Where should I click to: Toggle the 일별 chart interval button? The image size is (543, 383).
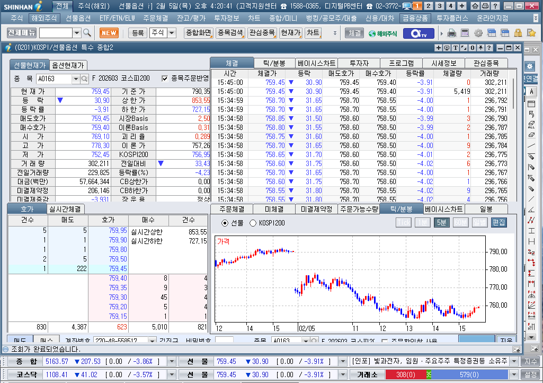pos(479,222)
